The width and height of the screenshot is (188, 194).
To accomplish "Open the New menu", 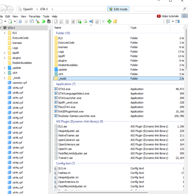I will tap(15, 16).
